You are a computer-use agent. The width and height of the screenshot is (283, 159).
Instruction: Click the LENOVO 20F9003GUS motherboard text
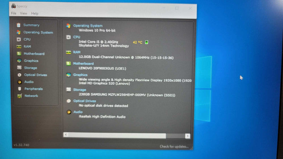point(103,68)
